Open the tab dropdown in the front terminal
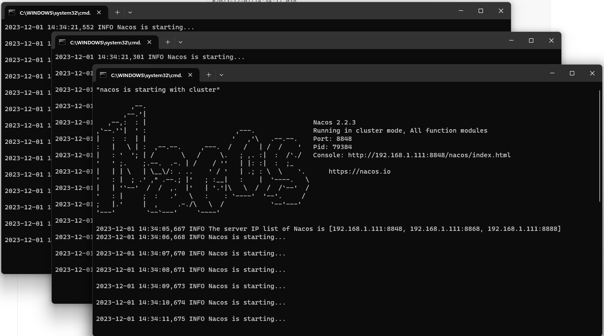Viewport: 604px width, 336px height. click(x=221, y=75)
